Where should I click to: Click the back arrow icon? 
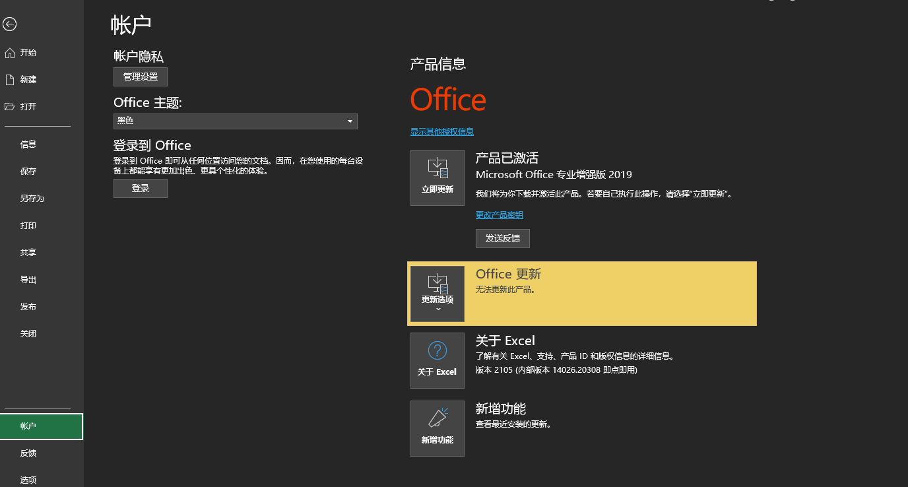tap(9, 24)
